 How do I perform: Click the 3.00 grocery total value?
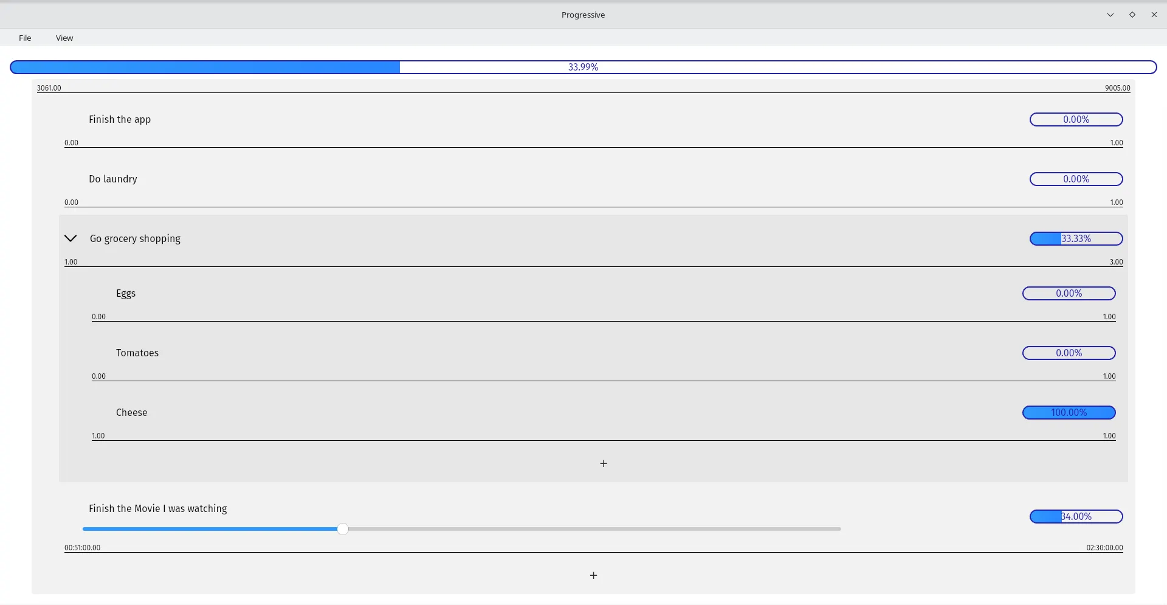(1117, 261)
